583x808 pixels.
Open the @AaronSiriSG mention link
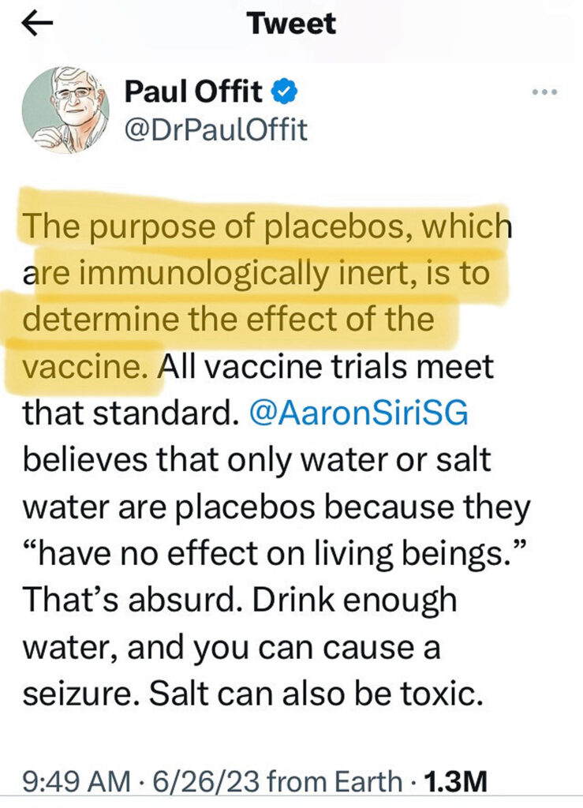(359, 413)
